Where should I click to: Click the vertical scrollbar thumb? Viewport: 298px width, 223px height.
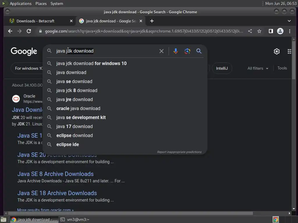[294, 60]
